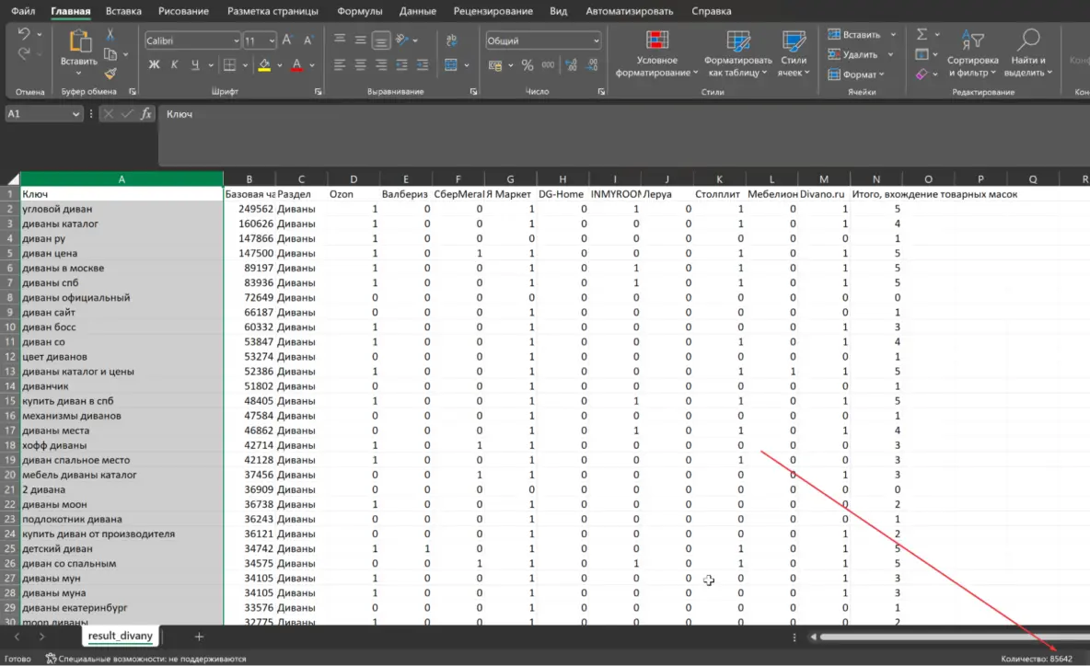Select the result_divany sheet tab

[120, 636]
